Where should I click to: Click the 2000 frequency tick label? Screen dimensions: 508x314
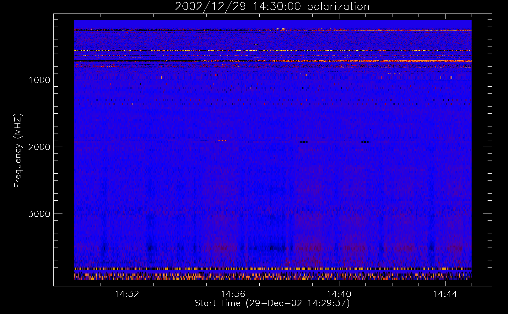(39, 147)
